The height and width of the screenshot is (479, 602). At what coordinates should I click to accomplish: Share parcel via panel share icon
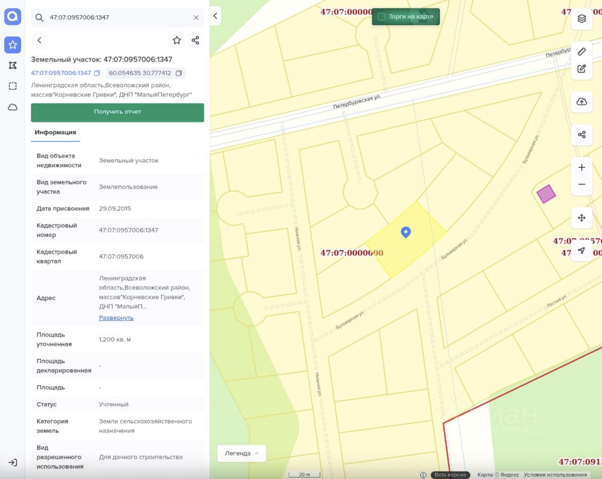[x=195, y=40]
